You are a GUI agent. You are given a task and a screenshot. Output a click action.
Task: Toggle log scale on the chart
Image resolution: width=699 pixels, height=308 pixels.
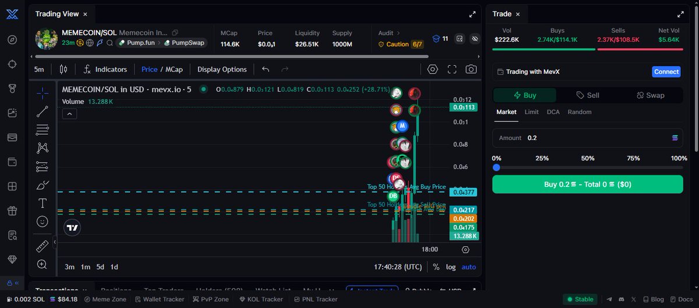click(451, 267)
